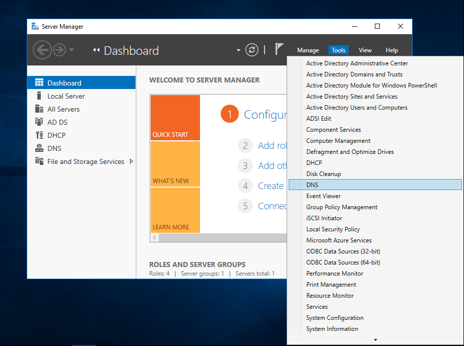Open System Information

[375, 329]
